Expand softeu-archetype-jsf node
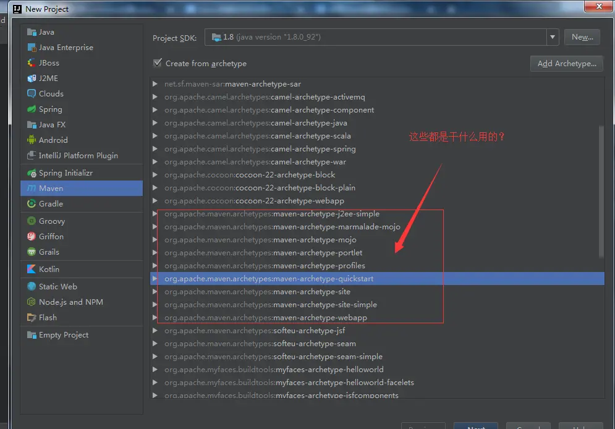 click(155, 331)
